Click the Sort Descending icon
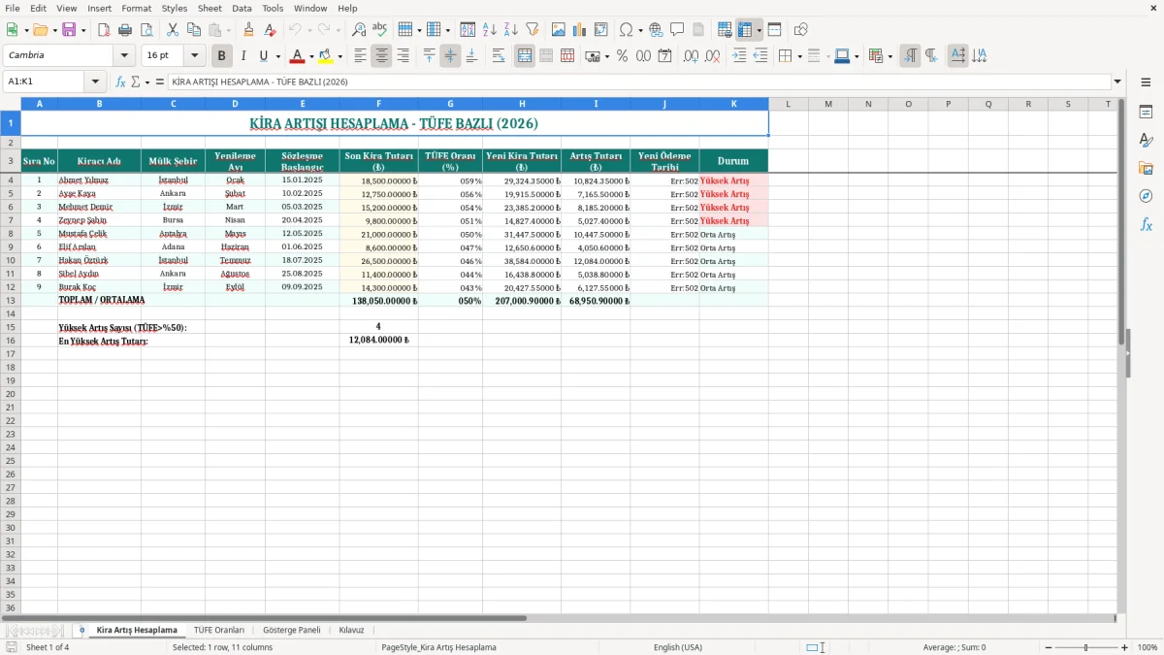The image size is (1164, 655). coord(511,30)
